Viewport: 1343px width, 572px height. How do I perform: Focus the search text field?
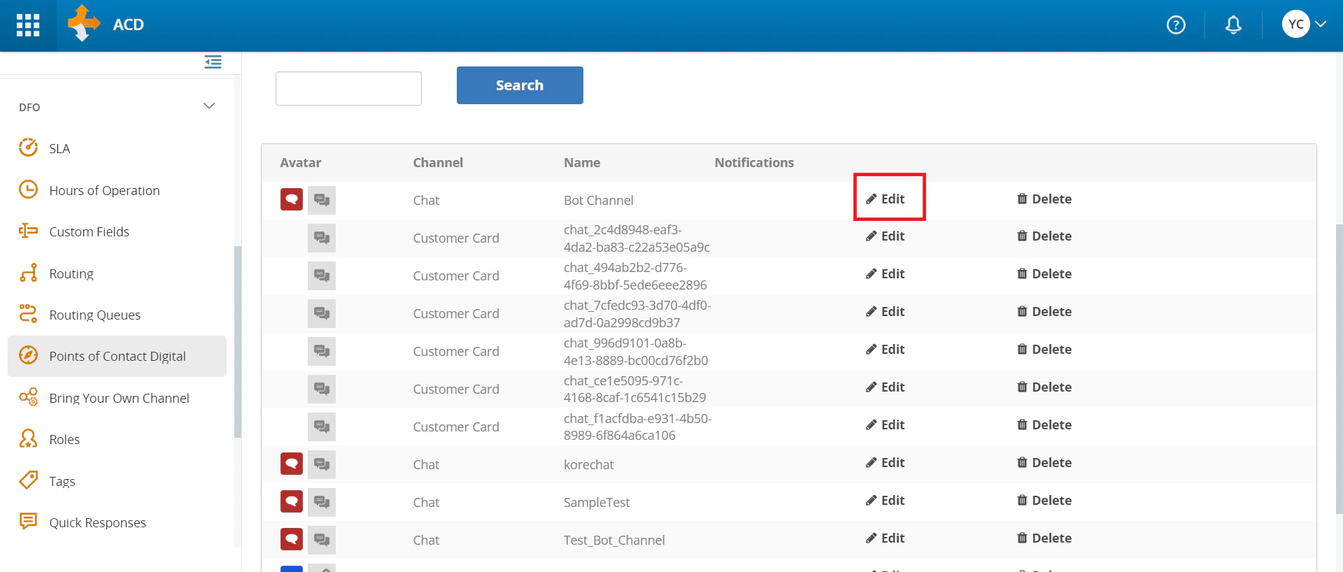click(x=348, y=88)
